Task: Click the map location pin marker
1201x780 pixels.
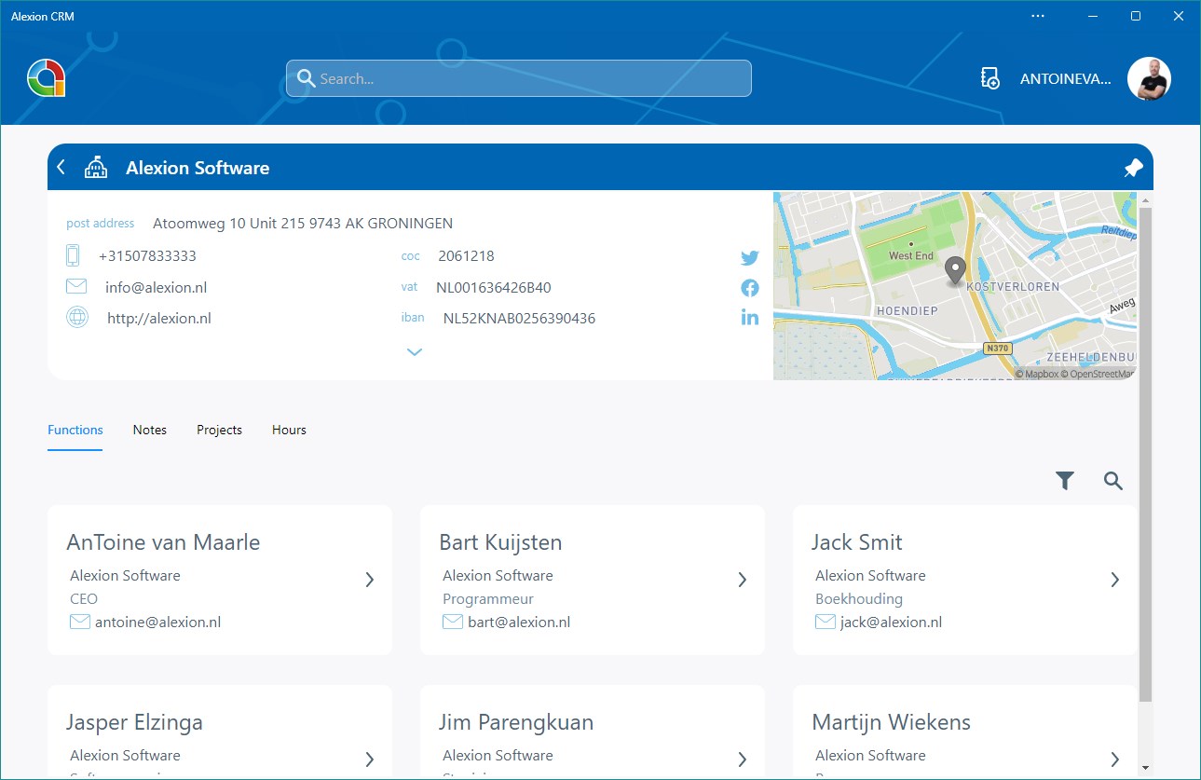Action: [955, 270]
